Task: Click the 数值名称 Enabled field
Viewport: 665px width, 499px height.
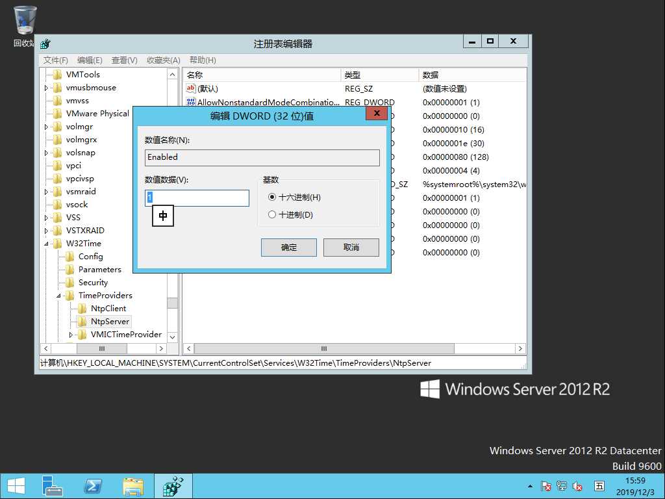Action: click(x=262, y=157)
